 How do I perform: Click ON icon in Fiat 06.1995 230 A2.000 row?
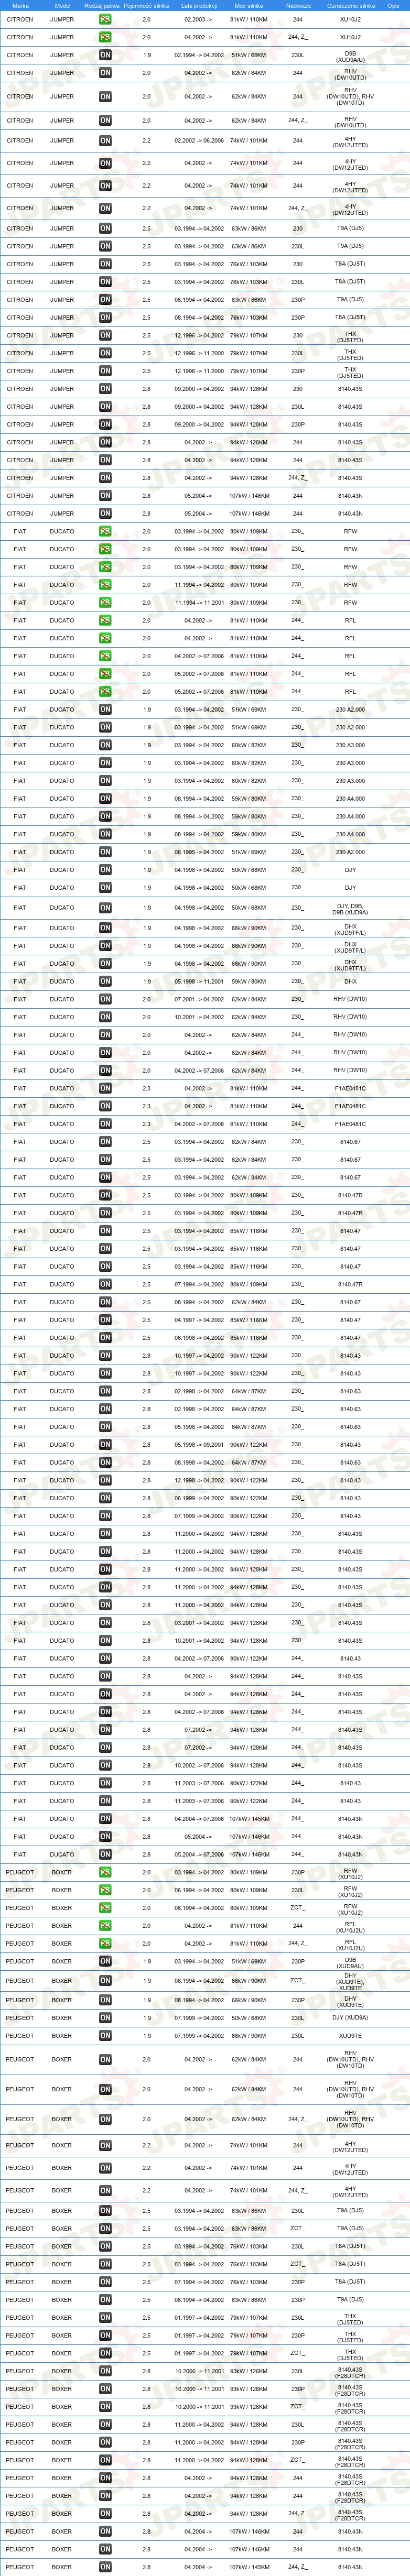tap(105, 852)
